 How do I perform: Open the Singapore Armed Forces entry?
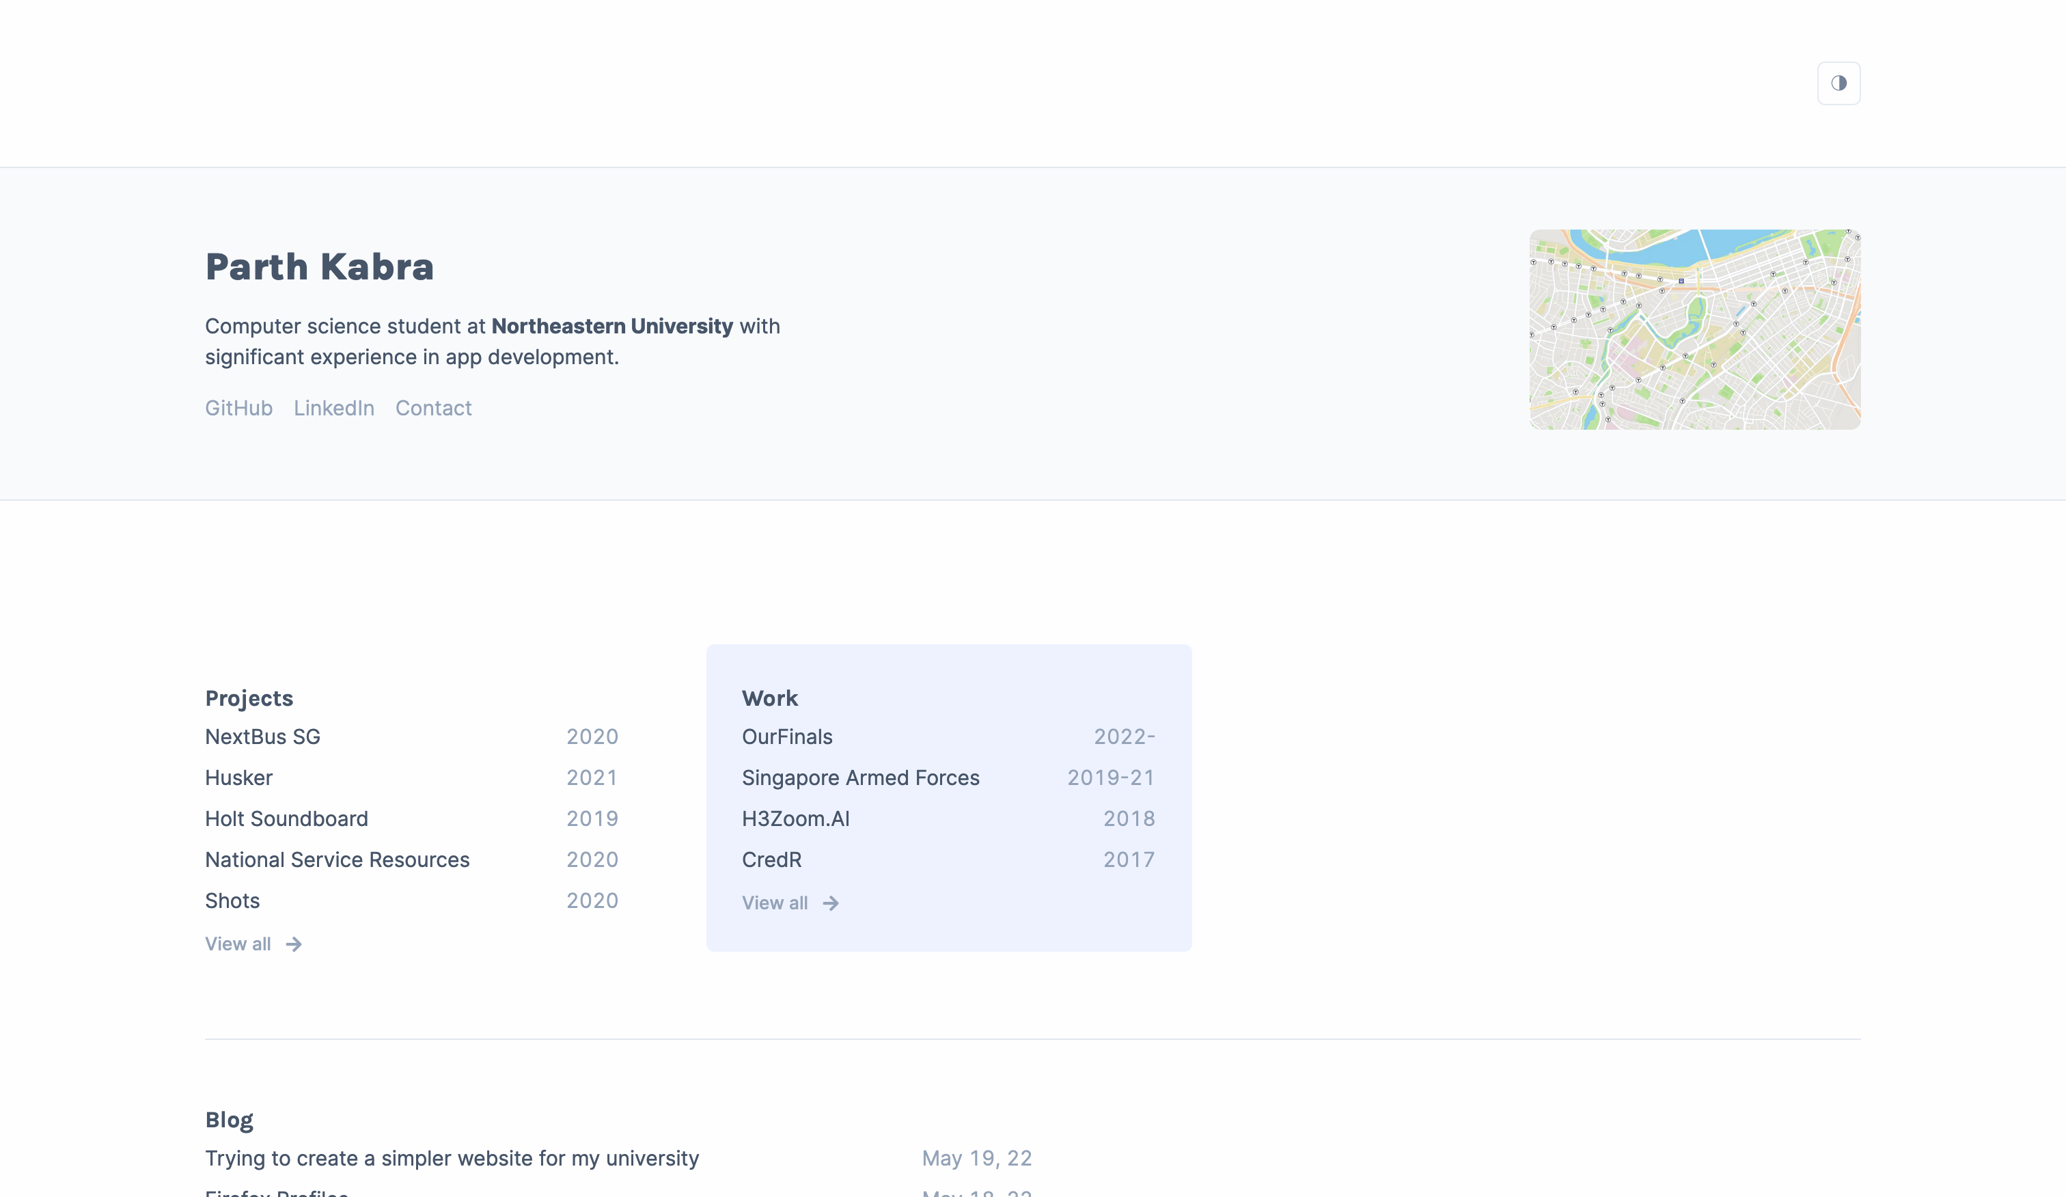pos(860,778)
